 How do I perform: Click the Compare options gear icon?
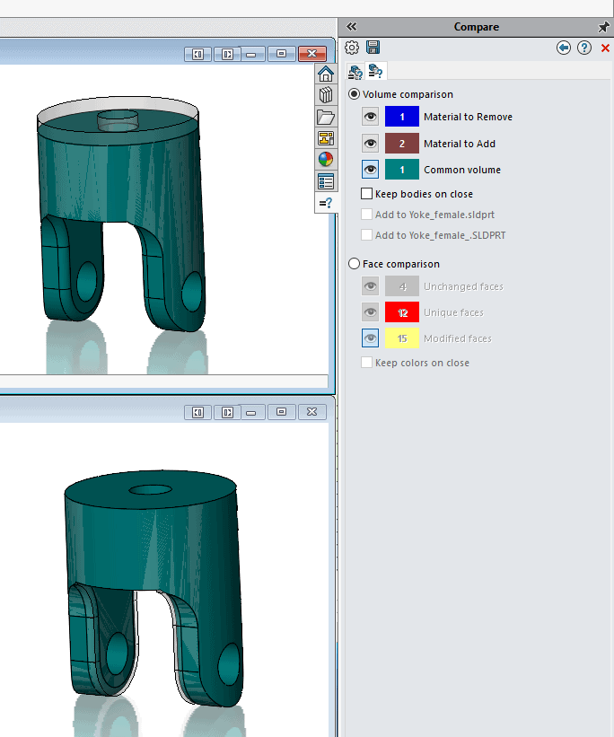pos(353,48)
